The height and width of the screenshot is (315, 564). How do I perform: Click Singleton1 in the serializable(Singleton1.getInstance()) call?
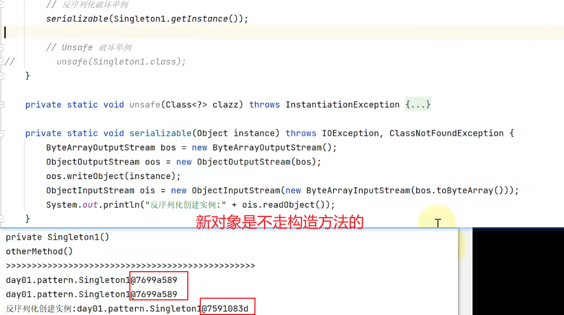coord(140,19)
